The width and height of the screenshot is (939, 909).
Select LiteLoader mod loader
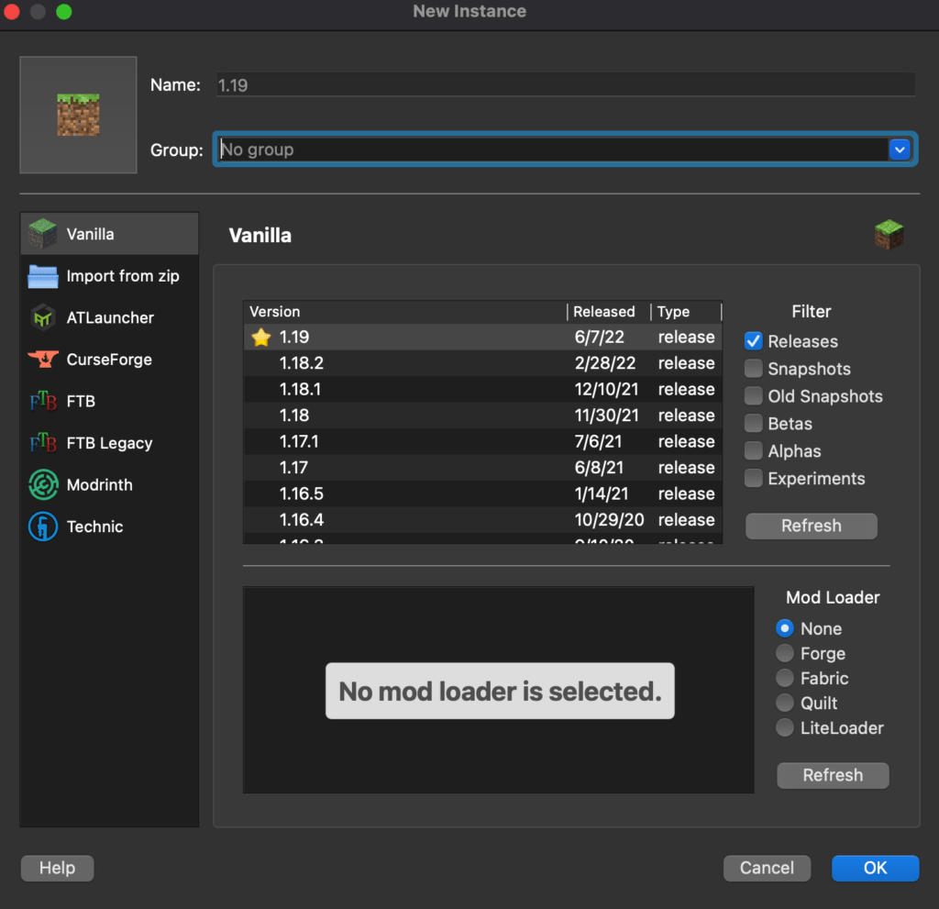785,728
